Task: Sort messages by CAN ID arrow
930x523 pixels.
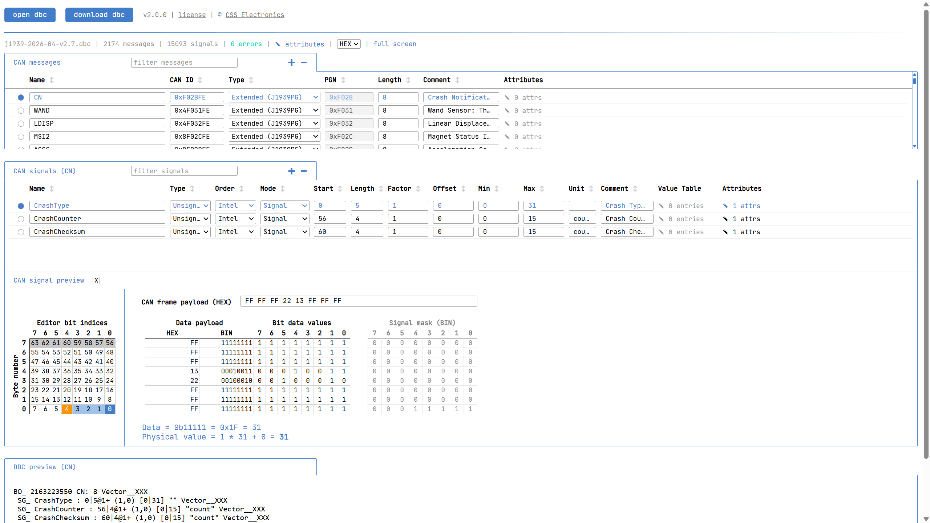Action: tap(200, 80)
